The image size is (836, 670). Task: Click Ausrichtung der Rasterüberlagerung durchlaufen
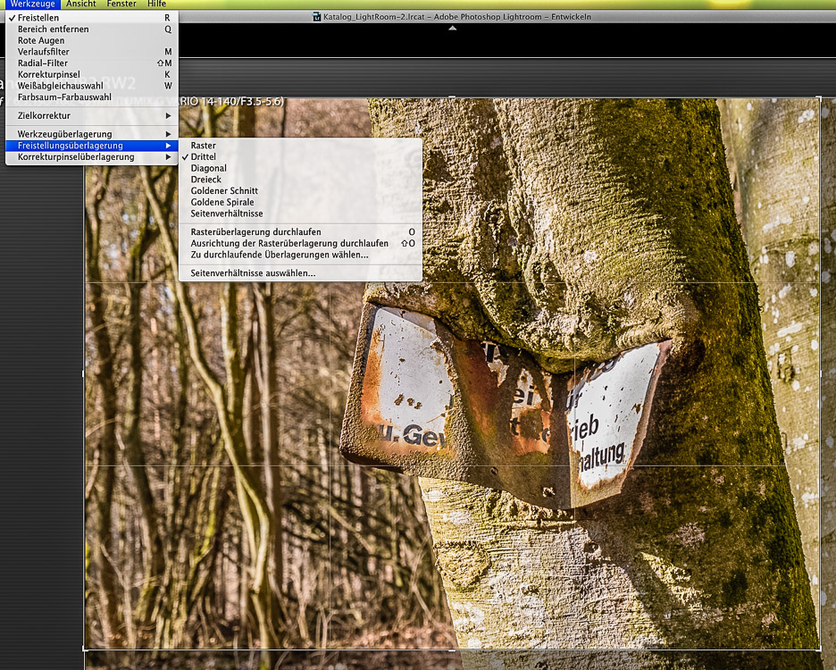301,243
